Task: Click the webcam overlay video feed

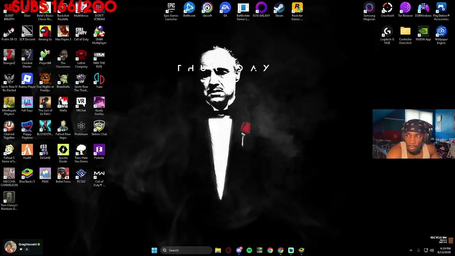Action: click(413, 134)
